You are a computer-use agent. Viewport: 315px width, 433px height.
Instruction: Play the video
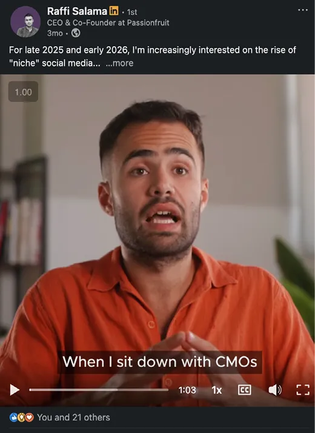coord(15,390)
